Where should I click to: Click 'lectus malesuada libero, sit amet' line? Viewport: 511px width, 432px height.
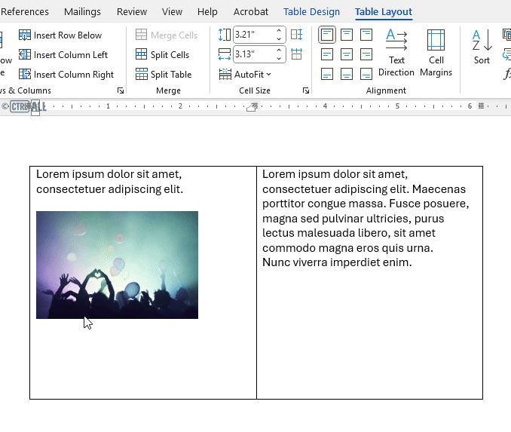click(x=349, y=233)
